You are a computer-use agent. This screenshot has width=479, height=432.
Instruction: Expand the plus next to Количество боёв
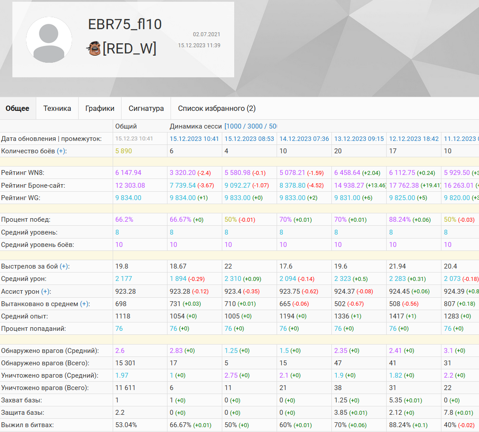coord(61,151)
